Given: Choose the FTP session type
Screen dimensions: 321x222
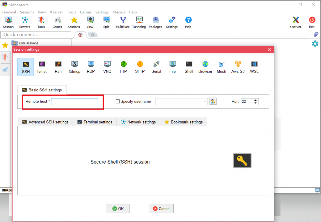Looking at the screenshot, I should click(124, 67).
